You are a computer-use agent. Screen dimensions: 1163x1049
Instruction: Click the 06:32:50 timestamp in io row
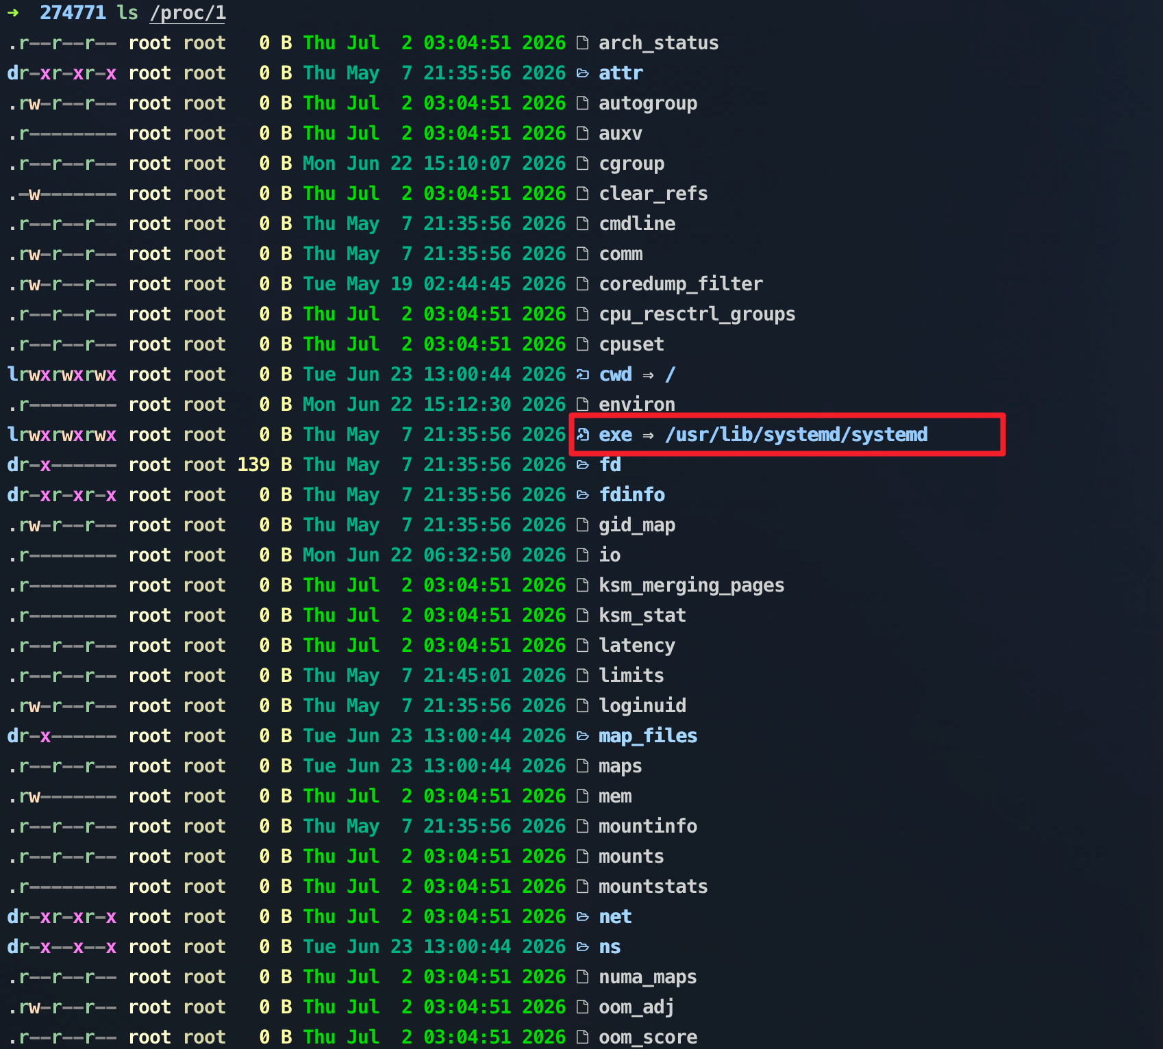(467, 555)
